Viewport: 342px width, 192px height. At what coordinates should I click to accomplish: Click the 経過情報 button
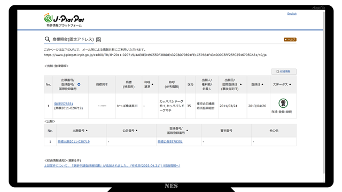point(284,71)
